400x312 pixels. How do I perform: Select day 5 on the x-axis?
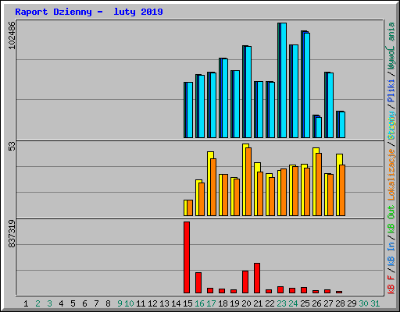tap(73, 303)
